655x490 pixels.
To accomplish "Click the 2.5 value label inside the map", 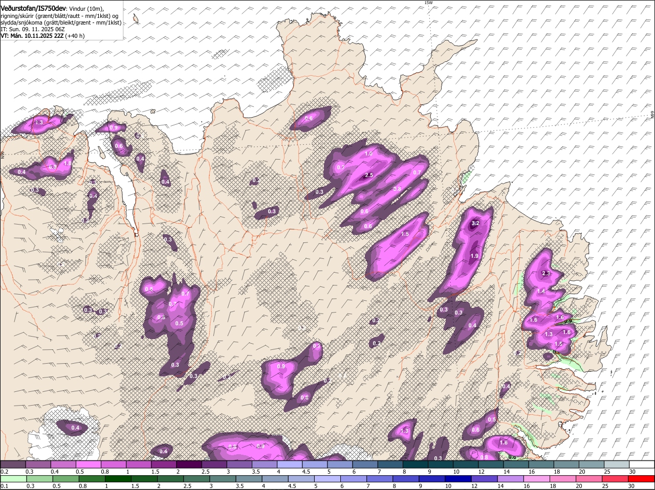I will (x=368, y=175).
